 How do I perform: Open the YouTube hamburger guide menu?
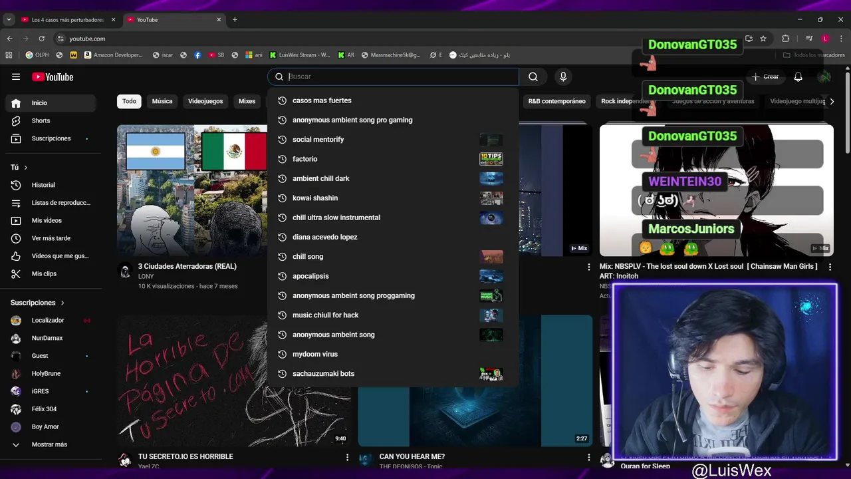click(16, 77)
